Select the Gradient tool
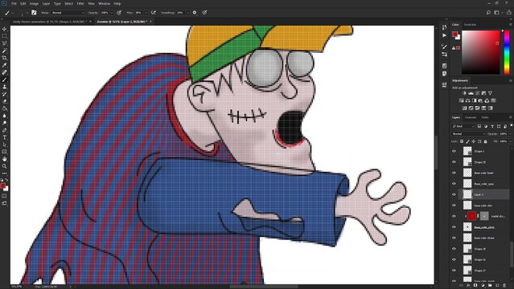The image size is (514, 289). tap(4, 108)
